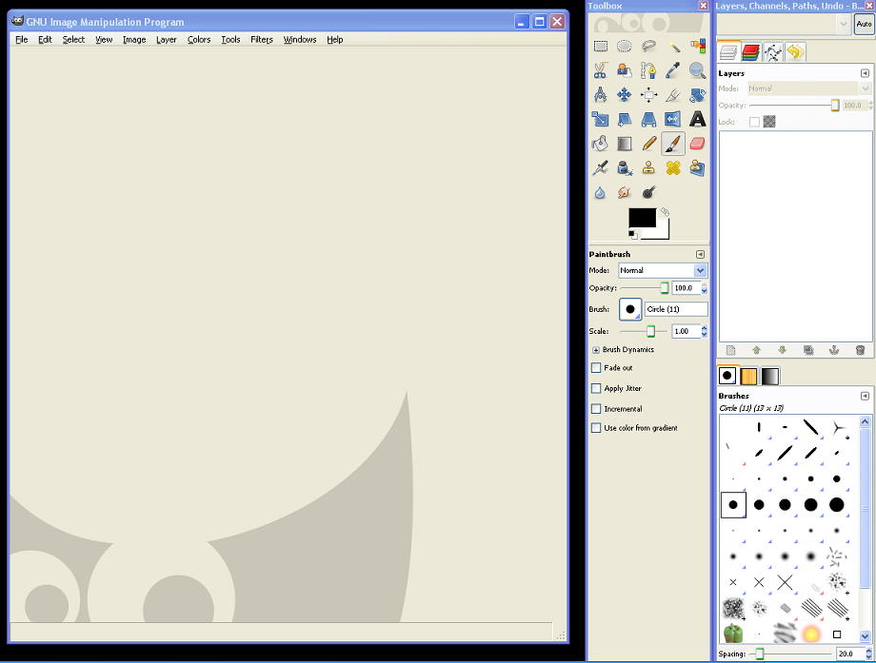This screenshot has width=876, height=663.
Task: Switch to the Patterns tab
Action: pos(748,376)
